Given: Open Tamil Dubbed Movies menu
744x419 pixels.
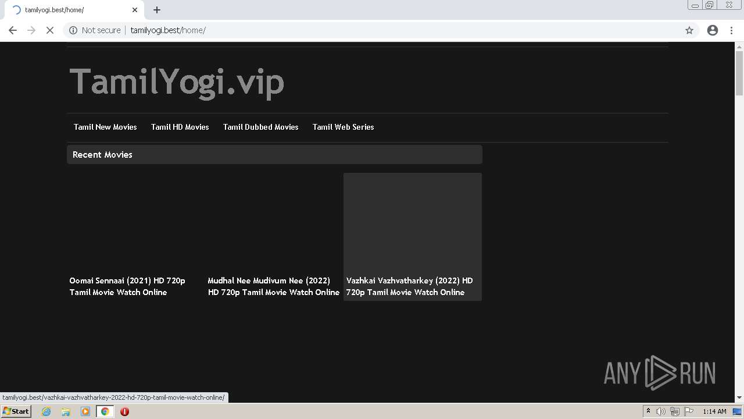Looking at the screenshot, I should 261,127.
